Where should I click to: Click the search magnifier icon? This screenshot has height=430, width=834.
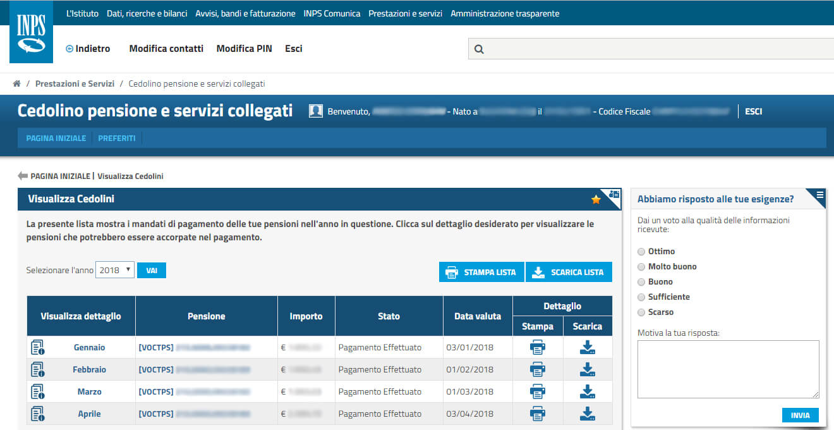click(479, 49)
